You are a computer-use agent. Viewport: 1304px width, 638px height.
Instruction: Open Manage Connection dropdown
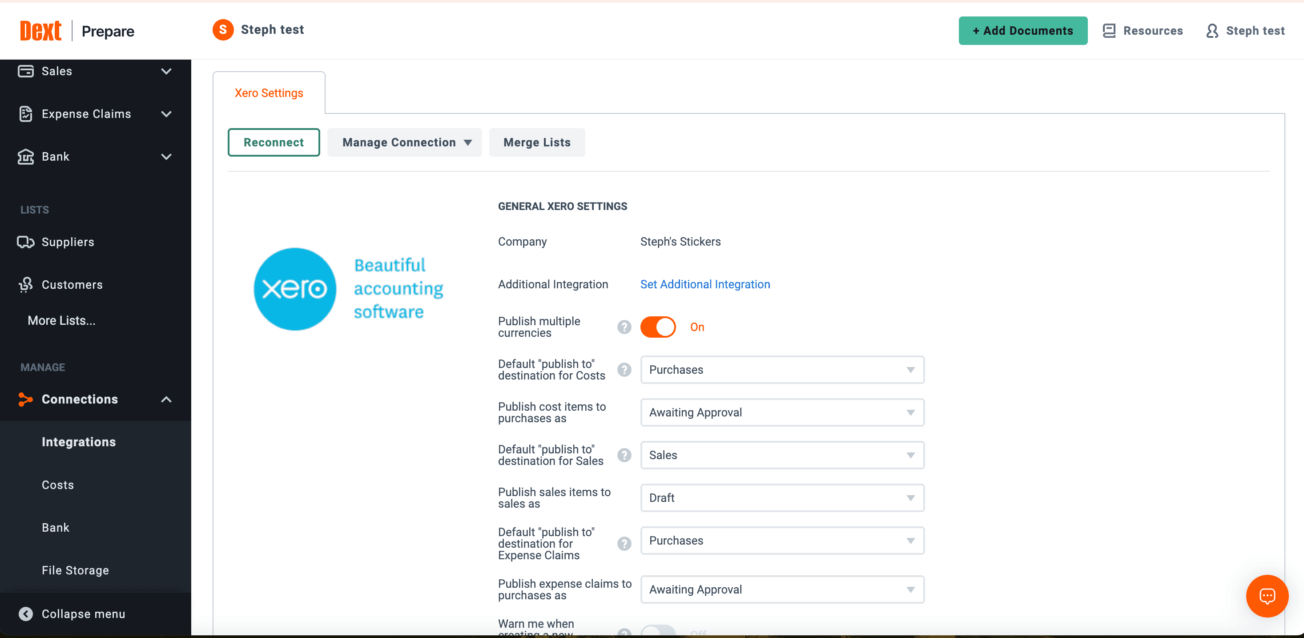(x=404, y=142)
